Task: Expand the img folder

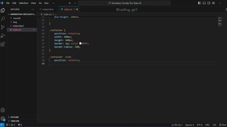Action: (22, 22)
